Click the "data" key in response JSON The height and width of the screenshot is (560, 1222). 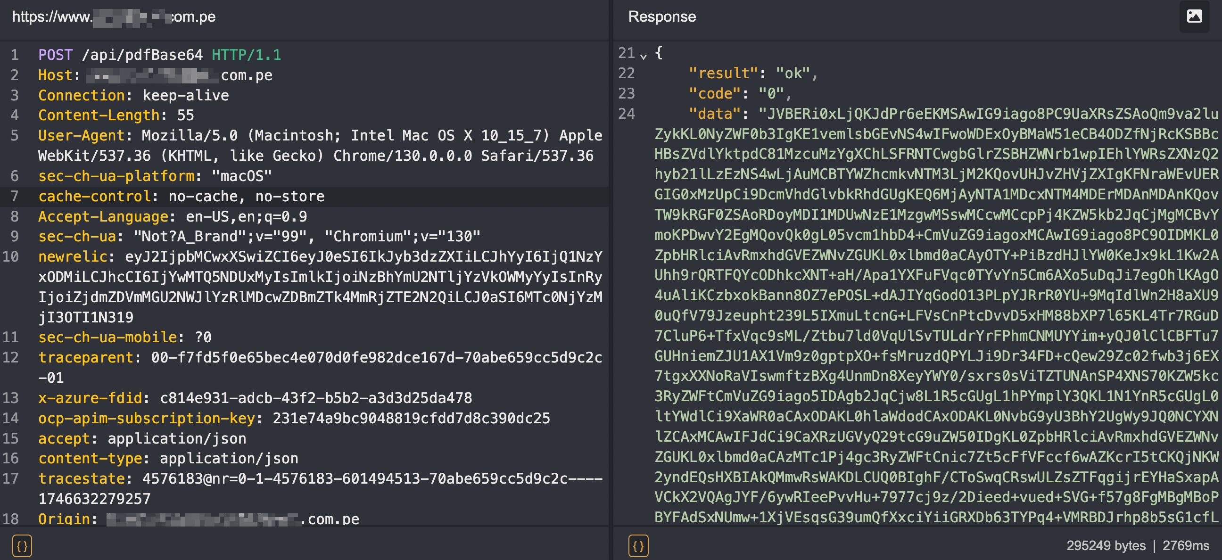(x=714, y=114)
